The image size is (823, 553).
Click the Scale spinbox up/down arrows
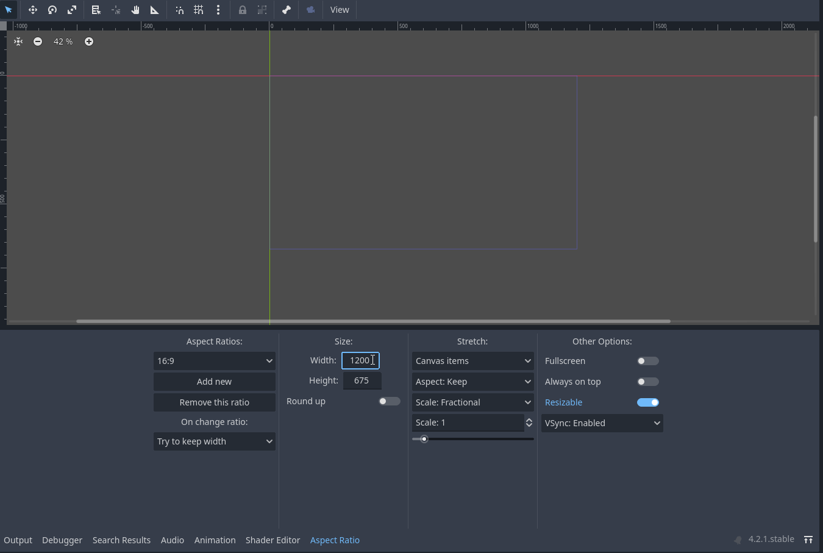(529, 423)
